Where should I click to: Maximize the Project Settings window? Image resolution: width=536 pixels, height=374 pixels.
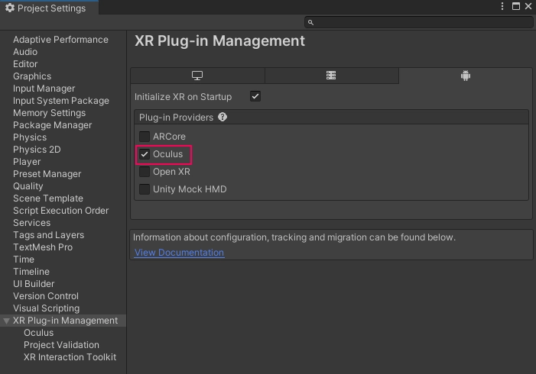(516, 6)
